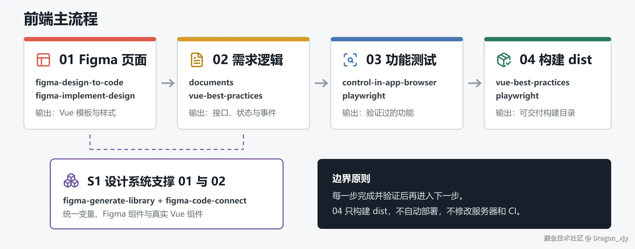Click 输出：接口、状态与事件 line
Image resolution: width=635 pixels, height=249 pixels.
point(233,113)
